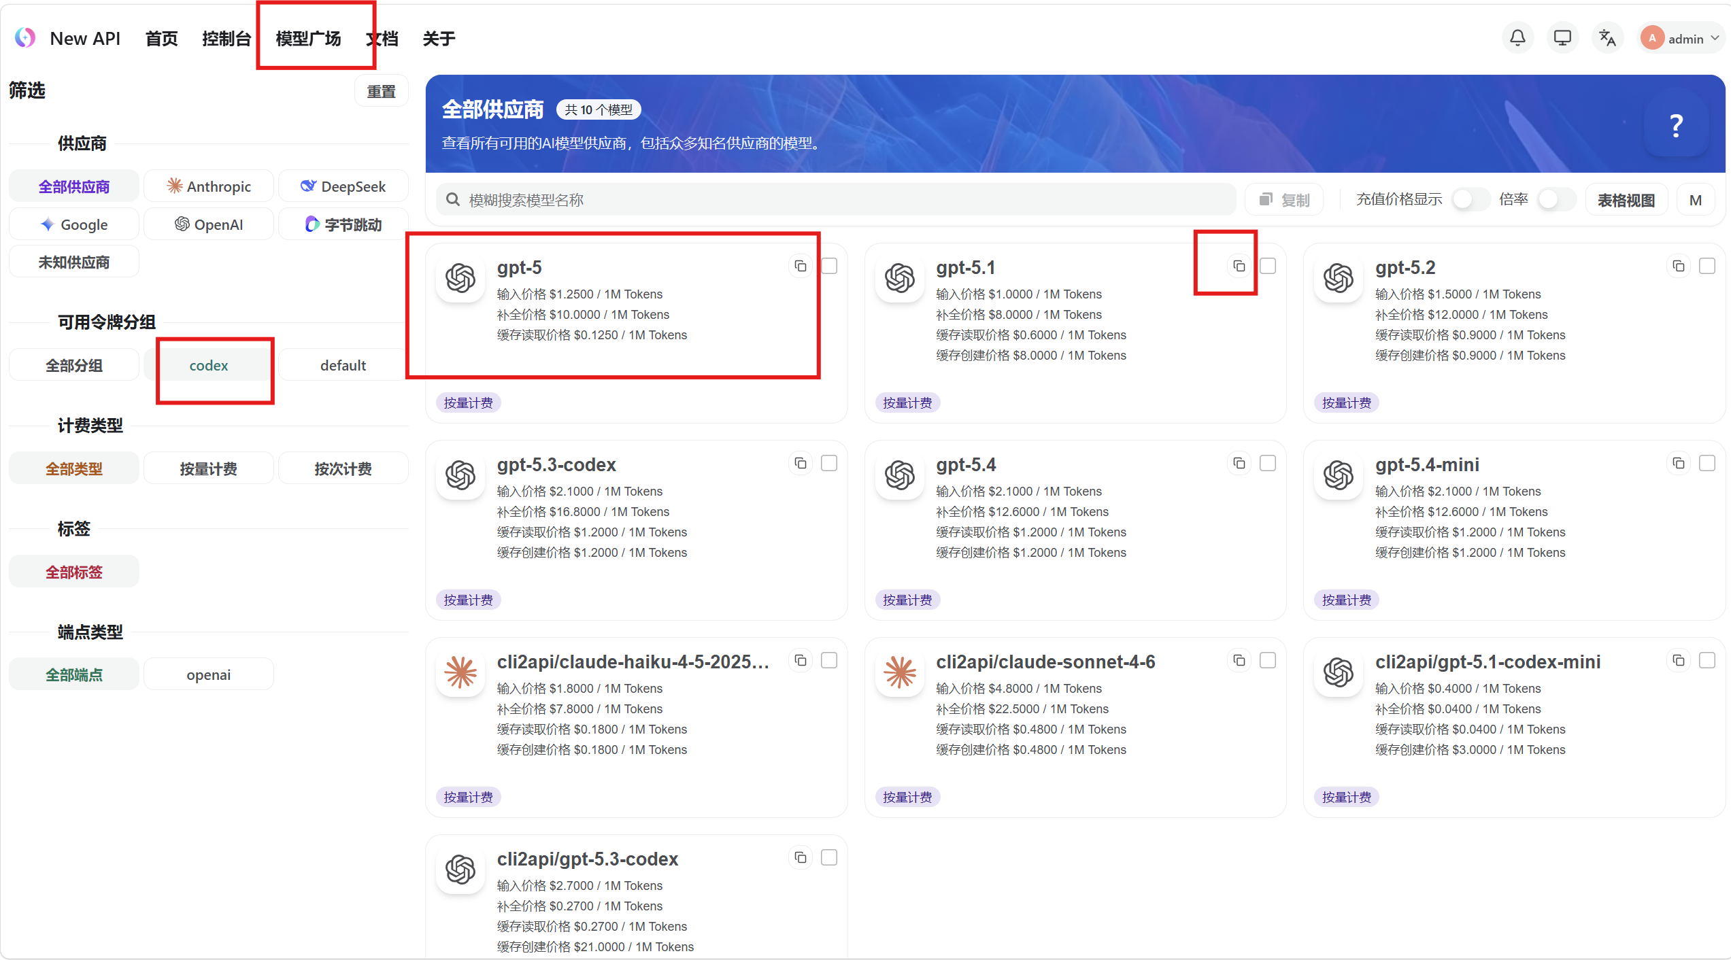Viewport: 1731px width, 960px height.
Task: Copy the cli2api/claude-sonnet-4-6 model name
Action: (1239, 660)
